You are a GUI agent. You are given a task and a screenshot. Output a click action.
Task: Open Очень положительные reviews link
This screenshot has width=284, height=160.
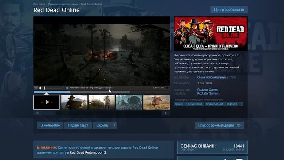pyautogui.click(x=212, y=77)
